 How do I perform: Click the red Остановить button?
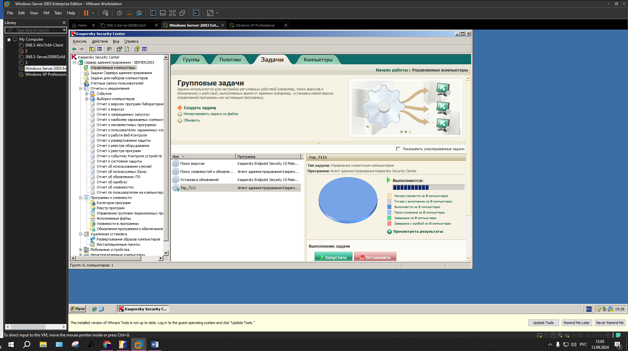pyautogui.click(x=375, y=257)
